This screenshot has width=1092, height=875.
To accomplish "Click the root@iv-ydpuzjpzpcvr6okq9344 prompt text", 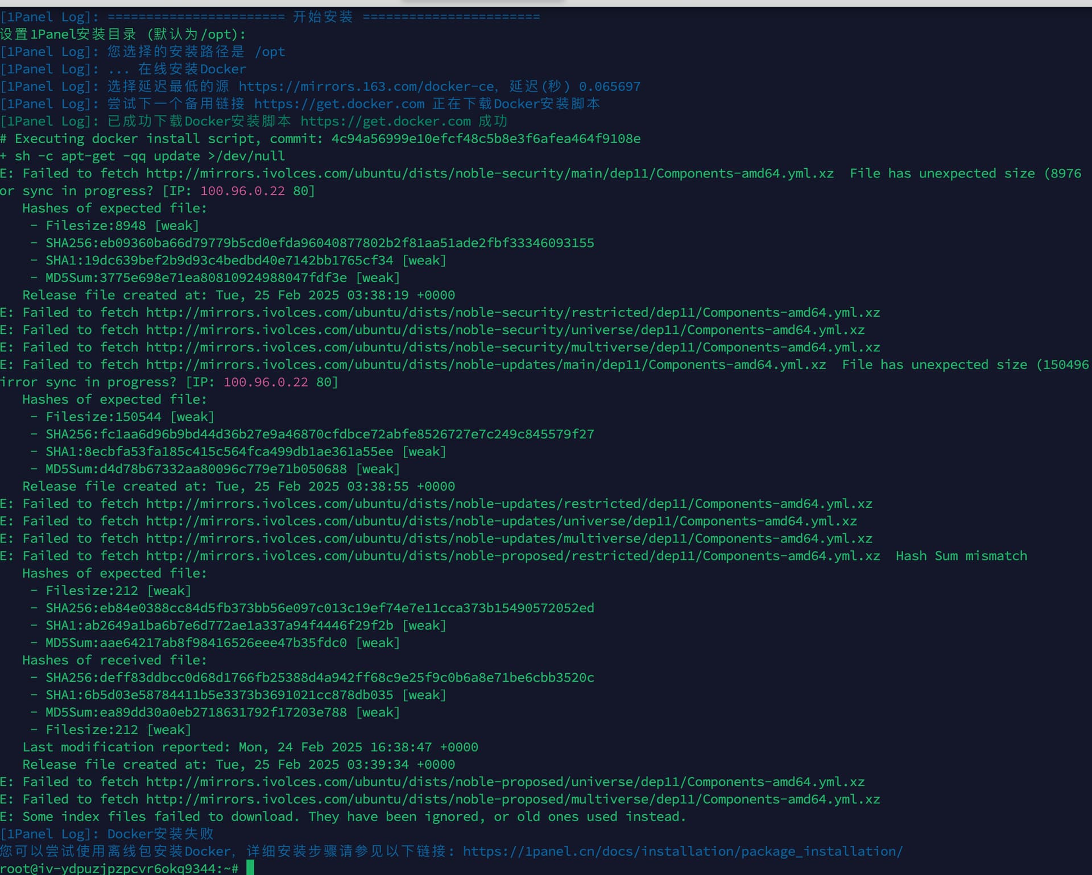I will (119, 868).
